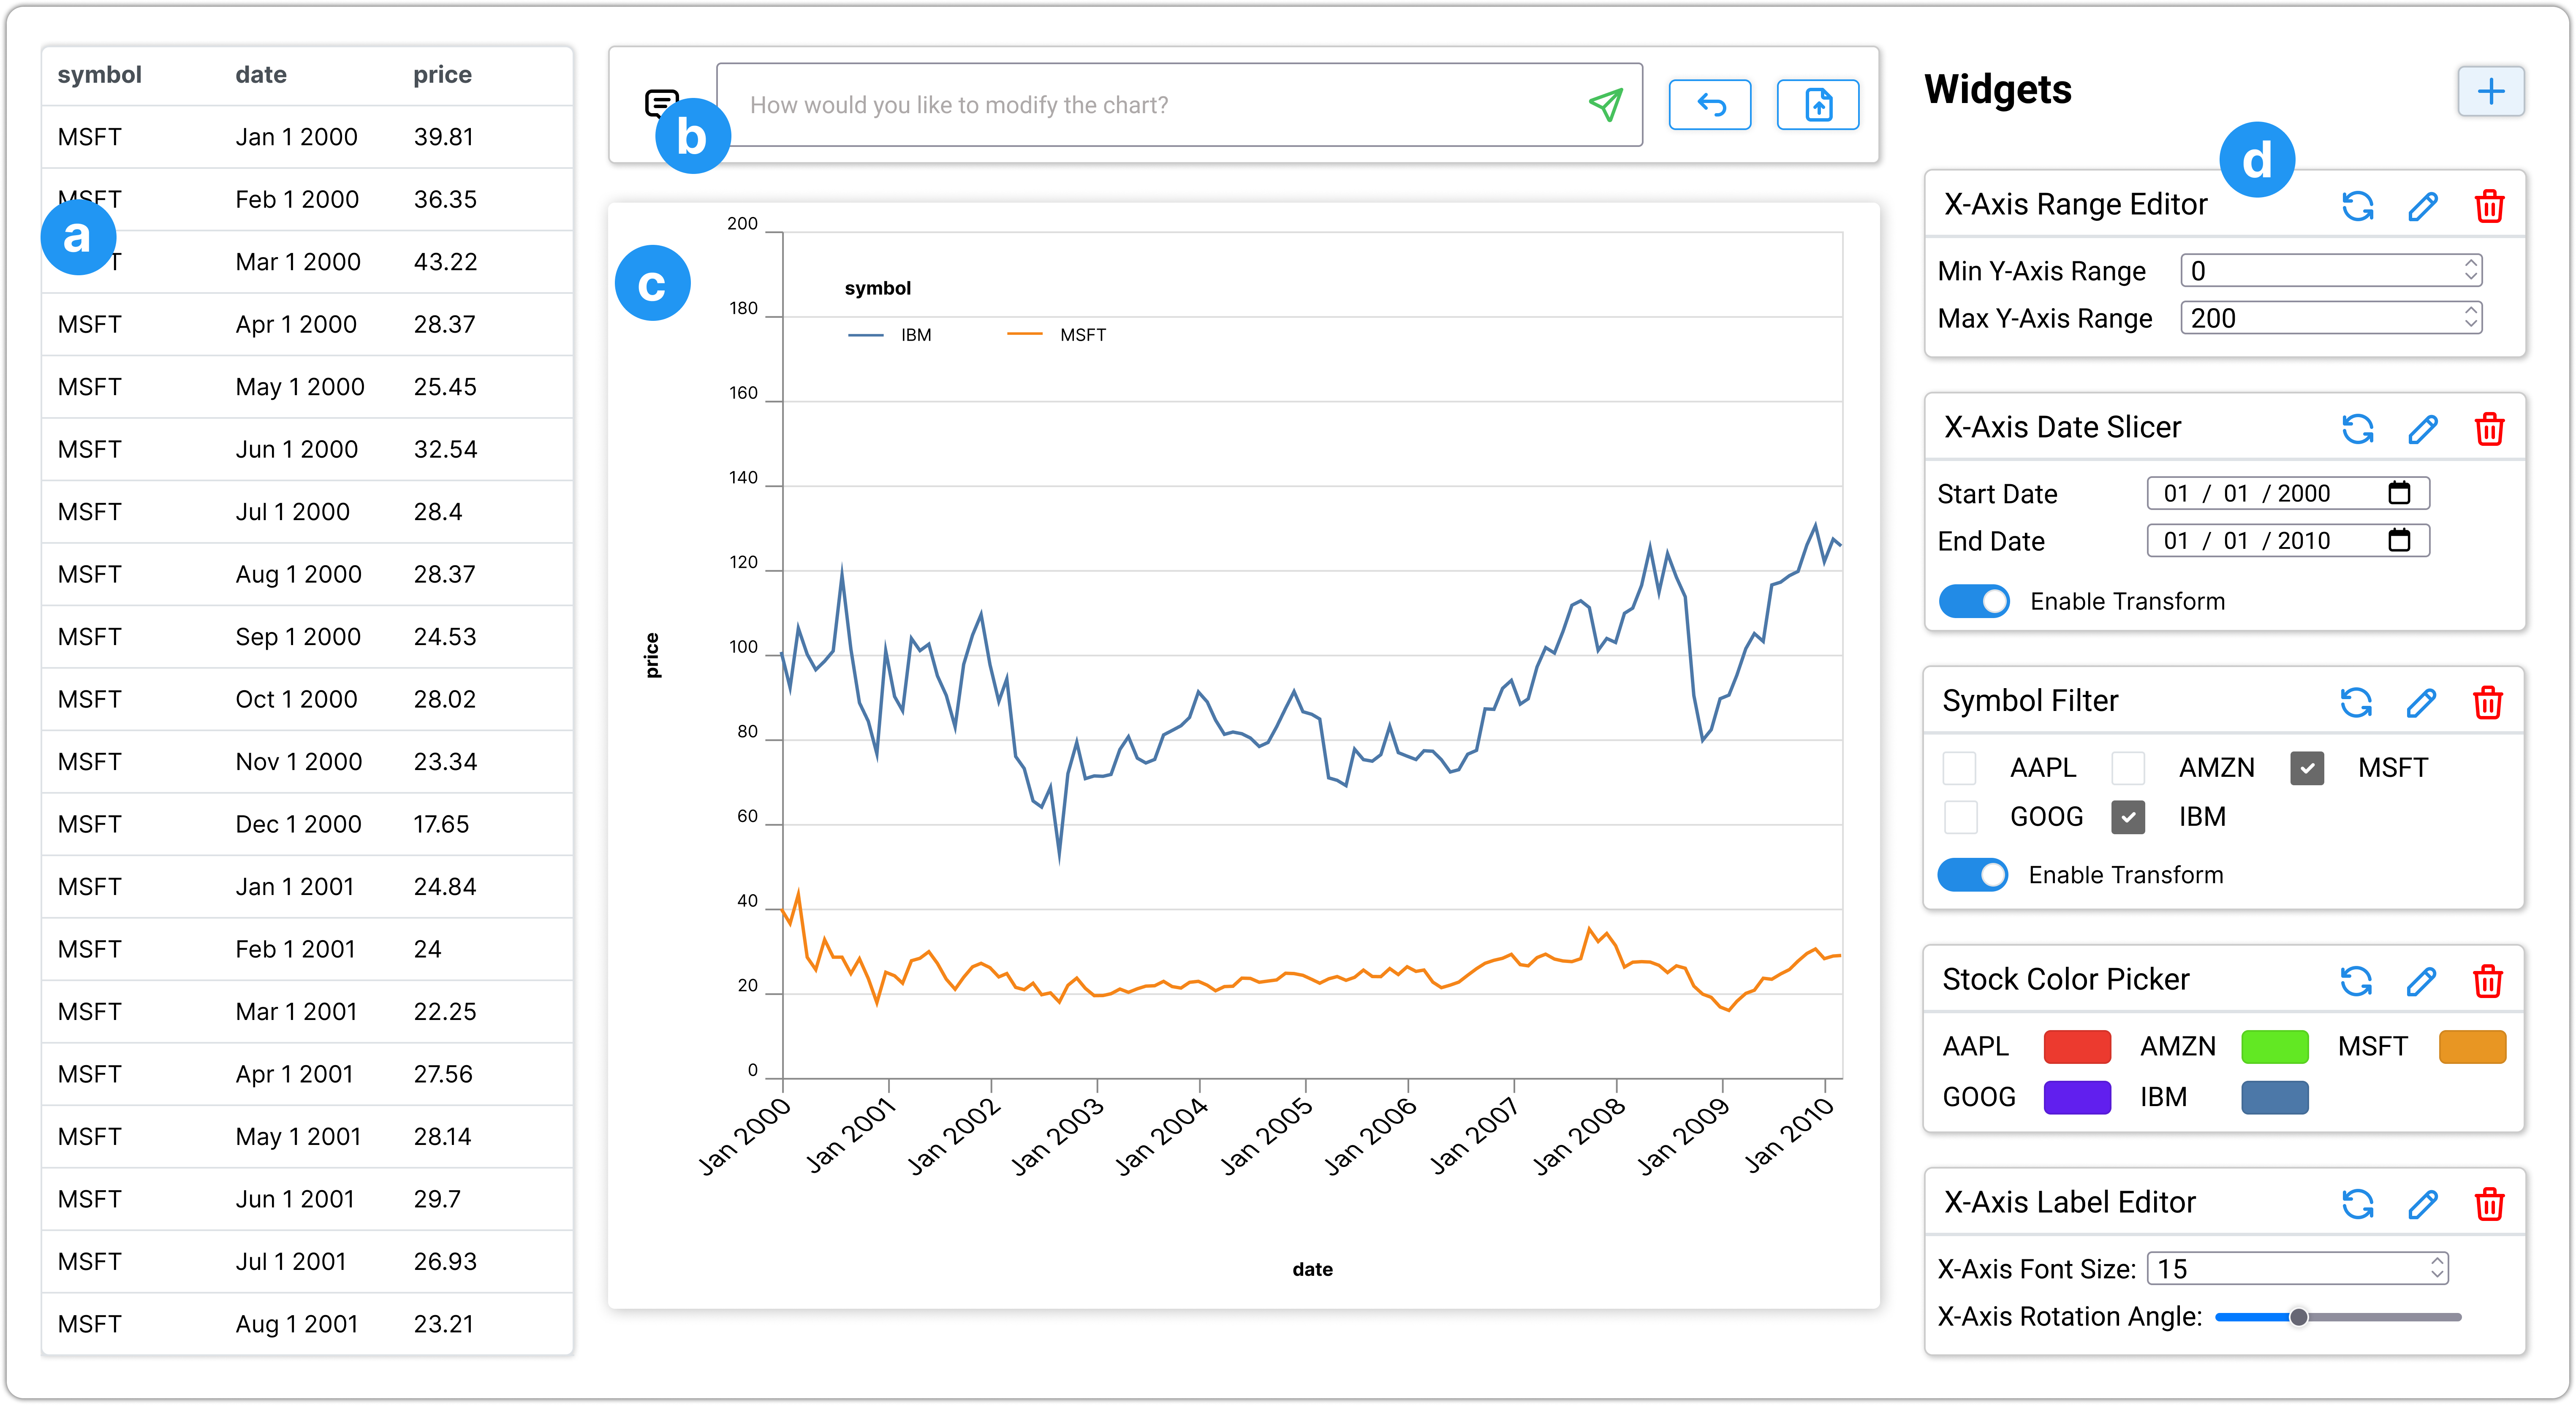
Task: Refresh the X-Axis Date Slicer widget
Action: (2358, 429)
